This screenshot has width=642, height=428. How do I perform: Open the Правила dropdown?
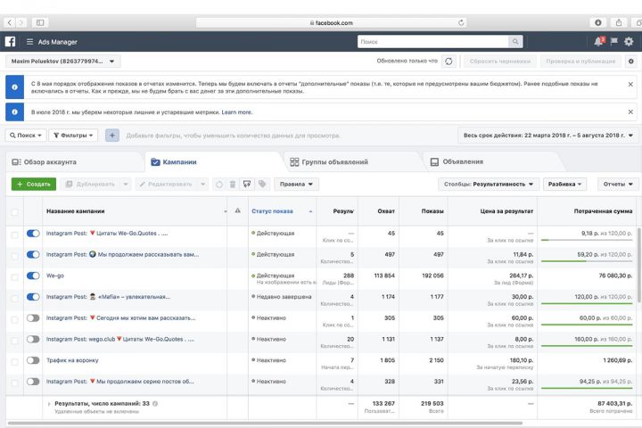[296, 185]
